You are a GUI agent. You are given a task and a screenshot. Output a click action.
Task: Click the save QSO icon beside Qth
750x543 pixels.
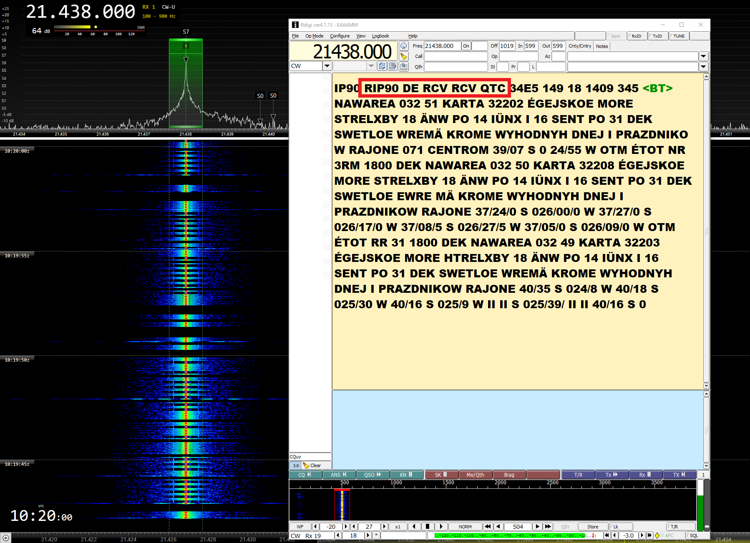click(x=403, y=66)
